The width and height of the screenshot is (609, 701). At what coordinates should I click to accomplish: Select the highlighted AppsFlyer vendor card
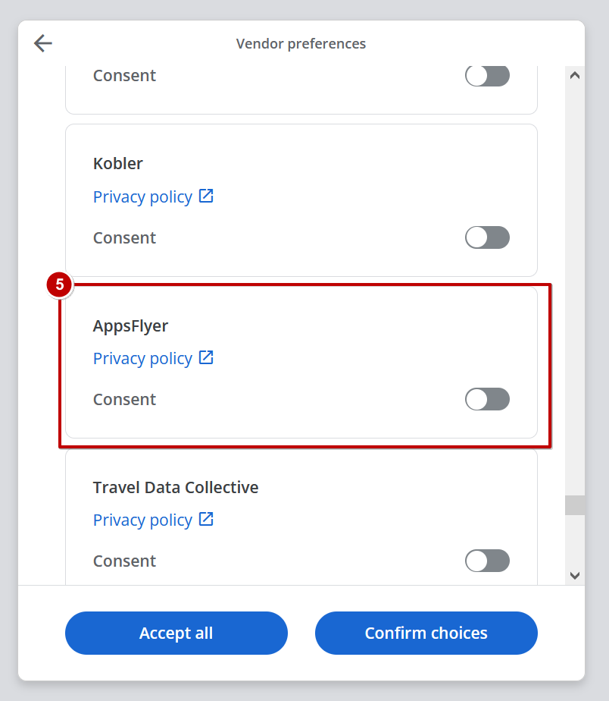coord(303,363)
